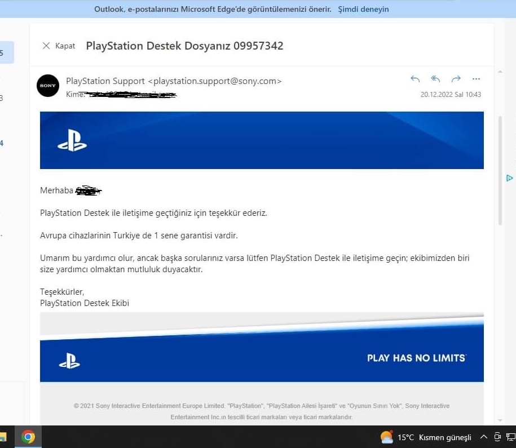This screenshot has height=448, width=516.
Task: Click the 2021 Sony copyright footer text
Action: coord(262,411)
